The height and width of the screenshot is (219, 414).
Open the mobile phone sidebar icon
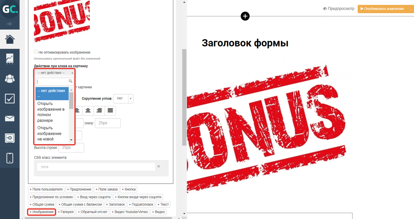tap(10, 158)
